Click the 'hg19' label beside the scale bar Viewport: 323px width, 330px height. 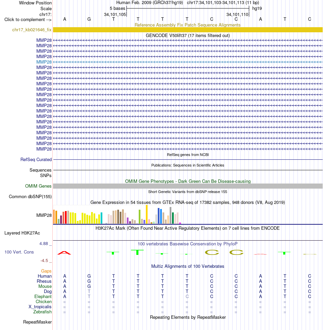[x=257, y=8]
